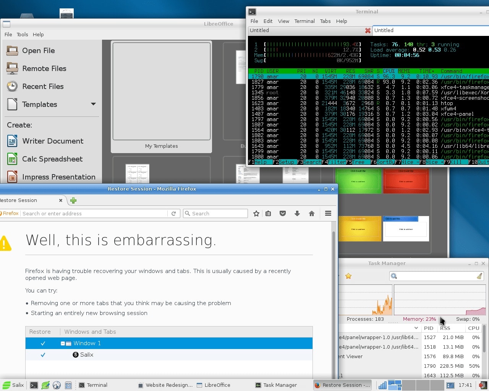489x391 pixels.
Task: Click the Firefox address input field
Action: pos(94,214)
